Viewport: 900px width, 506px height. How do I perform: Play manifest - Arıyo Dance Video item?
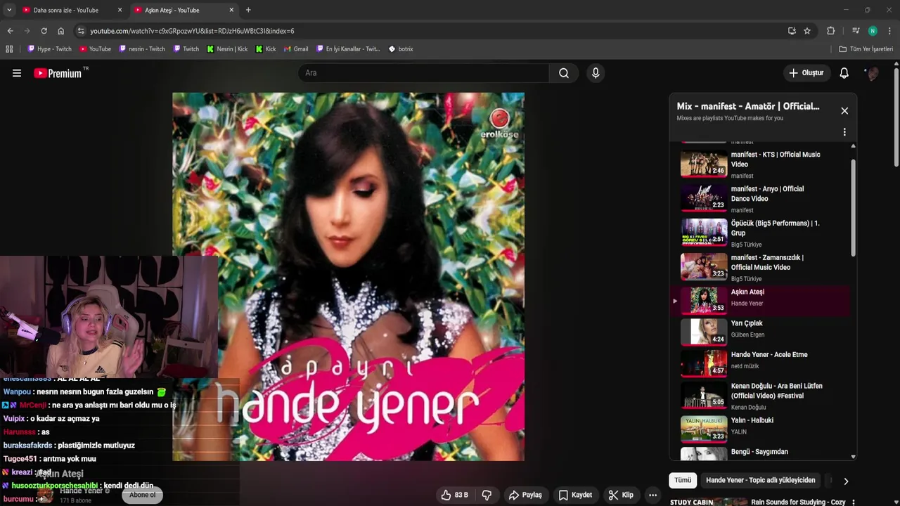coord(761,199)
